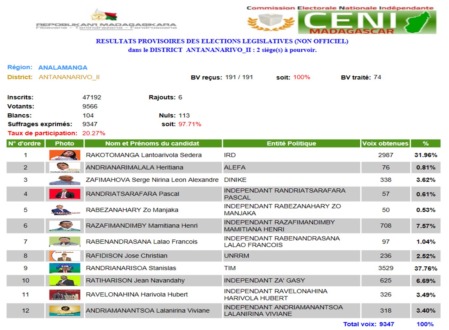This screenshot has width=449, height=330.
Task: Click the "RESULTATS PROVISOIRES DES ELECTIONS LEGISLATIVES" title
Action: (222, 41)
